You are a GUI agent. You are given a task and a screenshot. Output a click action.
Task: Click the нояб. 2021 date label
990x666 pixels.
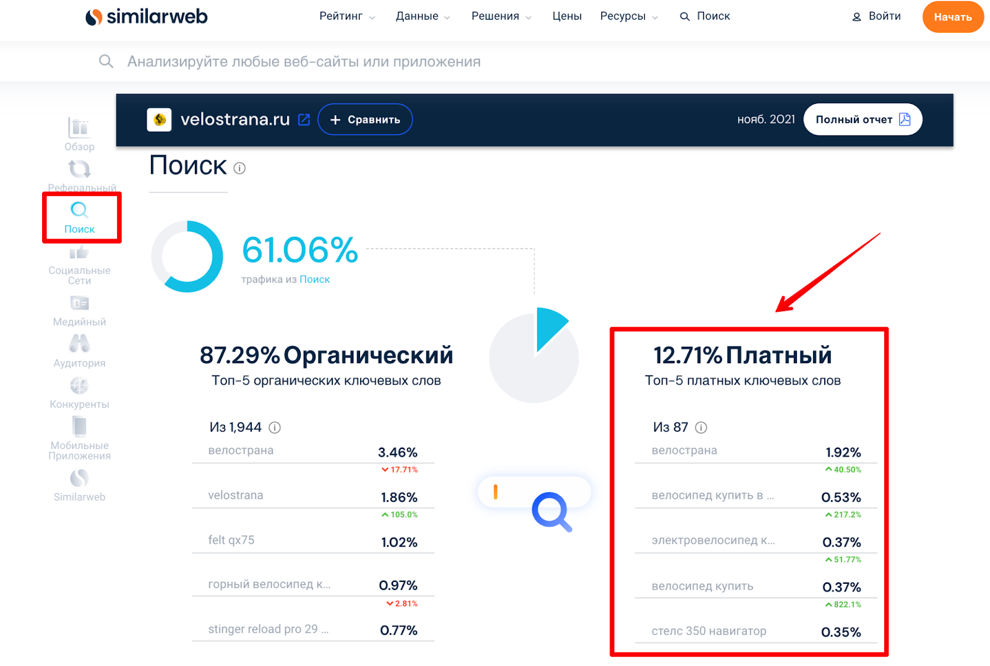[766, 119]
